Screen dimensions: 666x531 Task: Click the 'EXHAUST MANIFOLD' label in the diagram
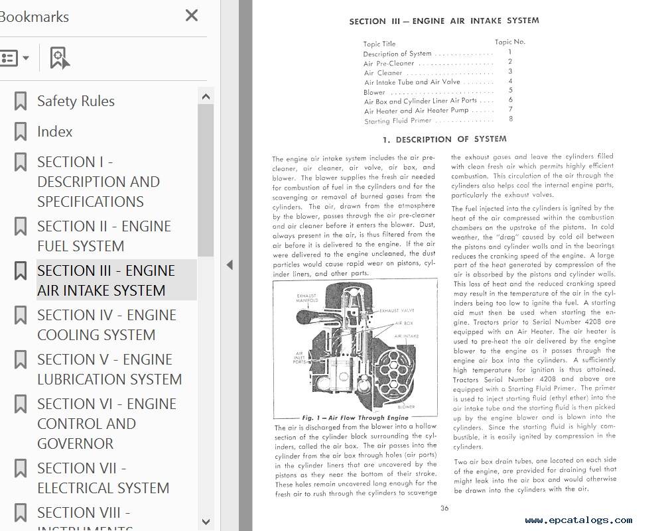[307, 298]
